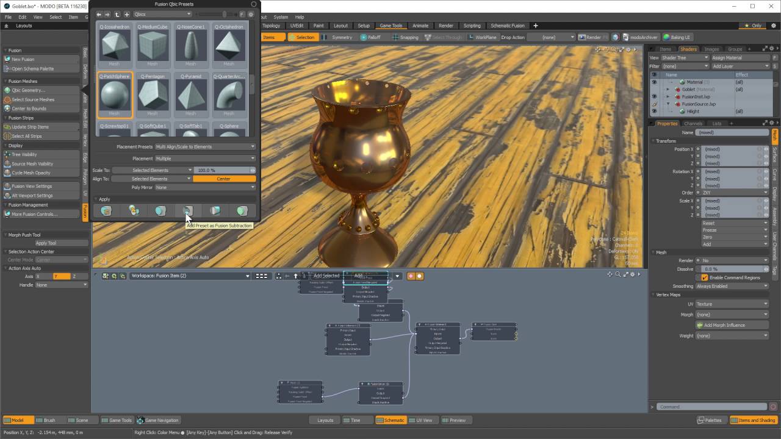Switch to the Items tab
Image resolution: width=781 pixels, height=439 pixels.
[665, 49]
